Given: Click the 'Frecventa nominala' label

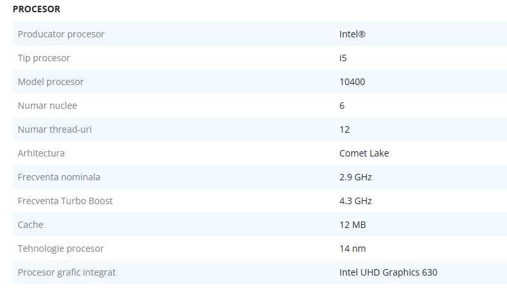Looking at the screenshot, I should [59, 177].
